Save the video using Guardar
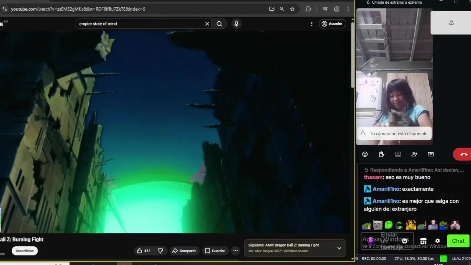The height and width of the screenshot is (265, 471). pyautogui.click(x=215, y=251)
